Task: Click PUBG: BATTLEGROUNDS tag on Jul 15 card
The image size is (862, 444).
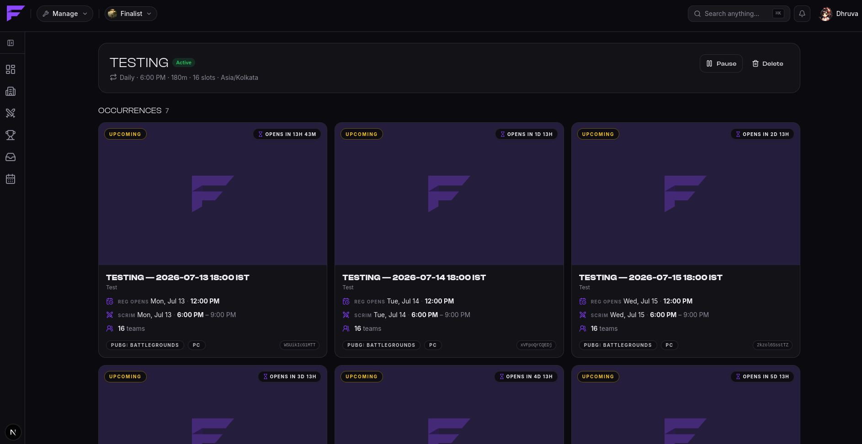Action: (618, 345)
